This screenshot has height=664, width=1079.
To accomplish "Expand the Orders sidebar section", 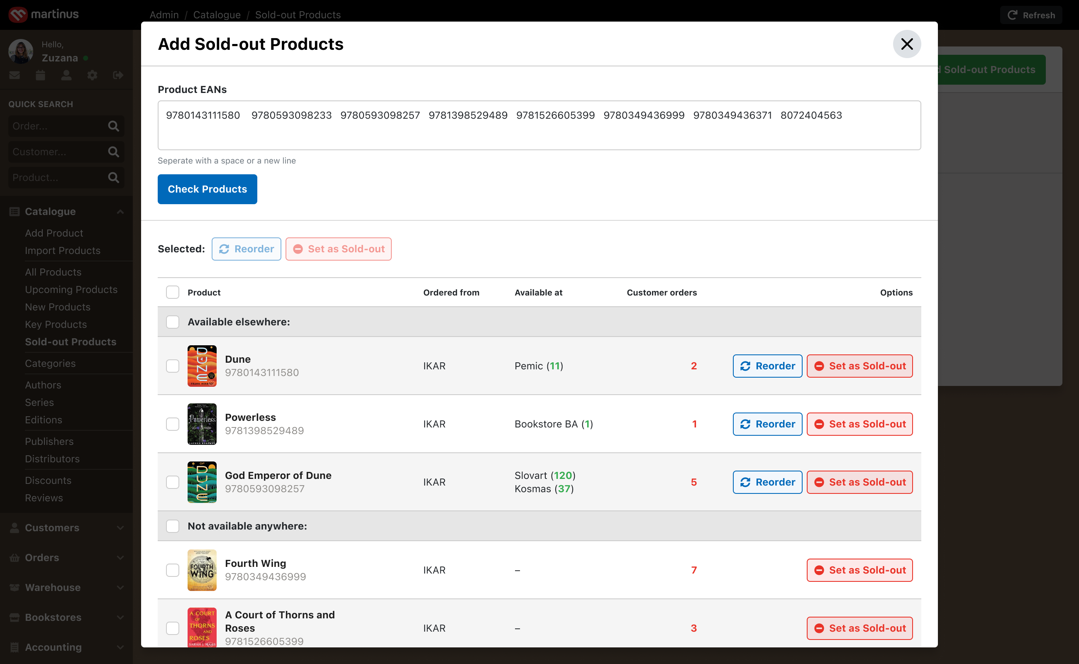I will click(x=120, y=558).
